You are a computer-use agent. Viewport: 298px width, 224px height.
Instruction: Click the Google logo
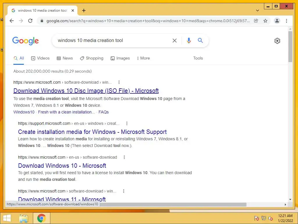26,41
